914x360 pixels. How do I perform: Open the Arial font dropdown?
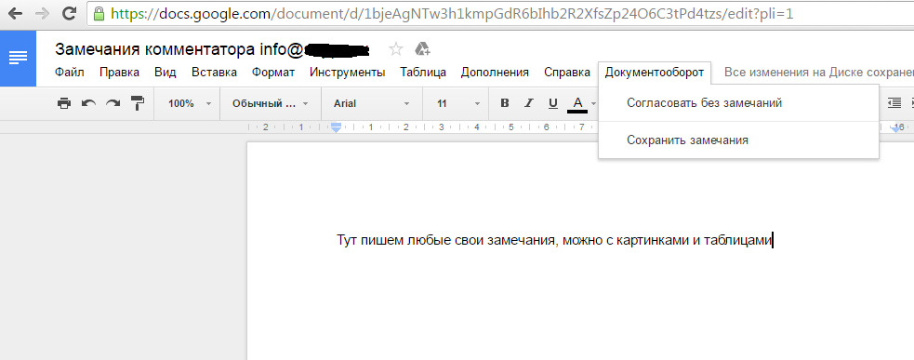pyautogui.click(x=371, y=104)
